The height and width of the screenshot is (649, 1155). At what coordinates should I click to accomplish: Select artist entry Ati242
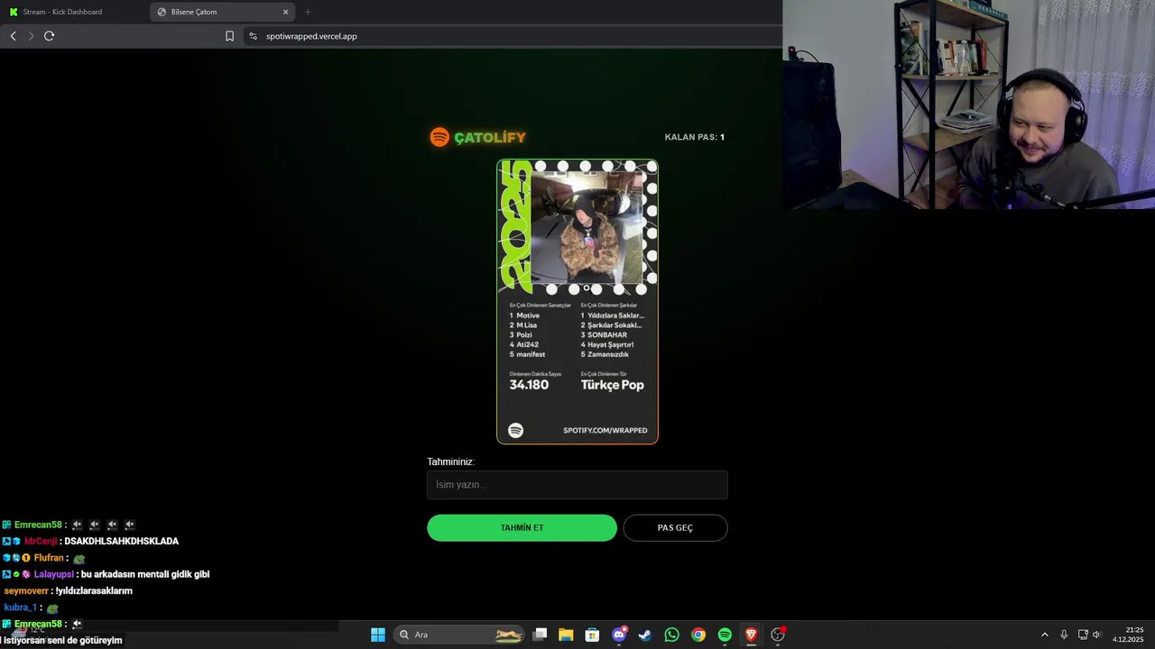tap(524, 345)
